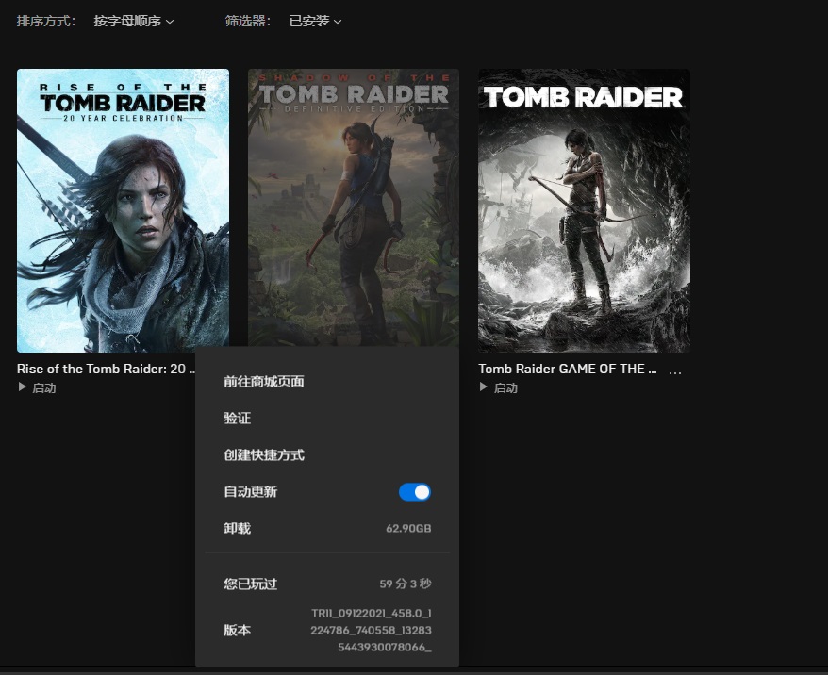The height and width of the screenshot is (675, 828).
Task: Disable the 自动更新 toggle switch
Action: (415, 492)
